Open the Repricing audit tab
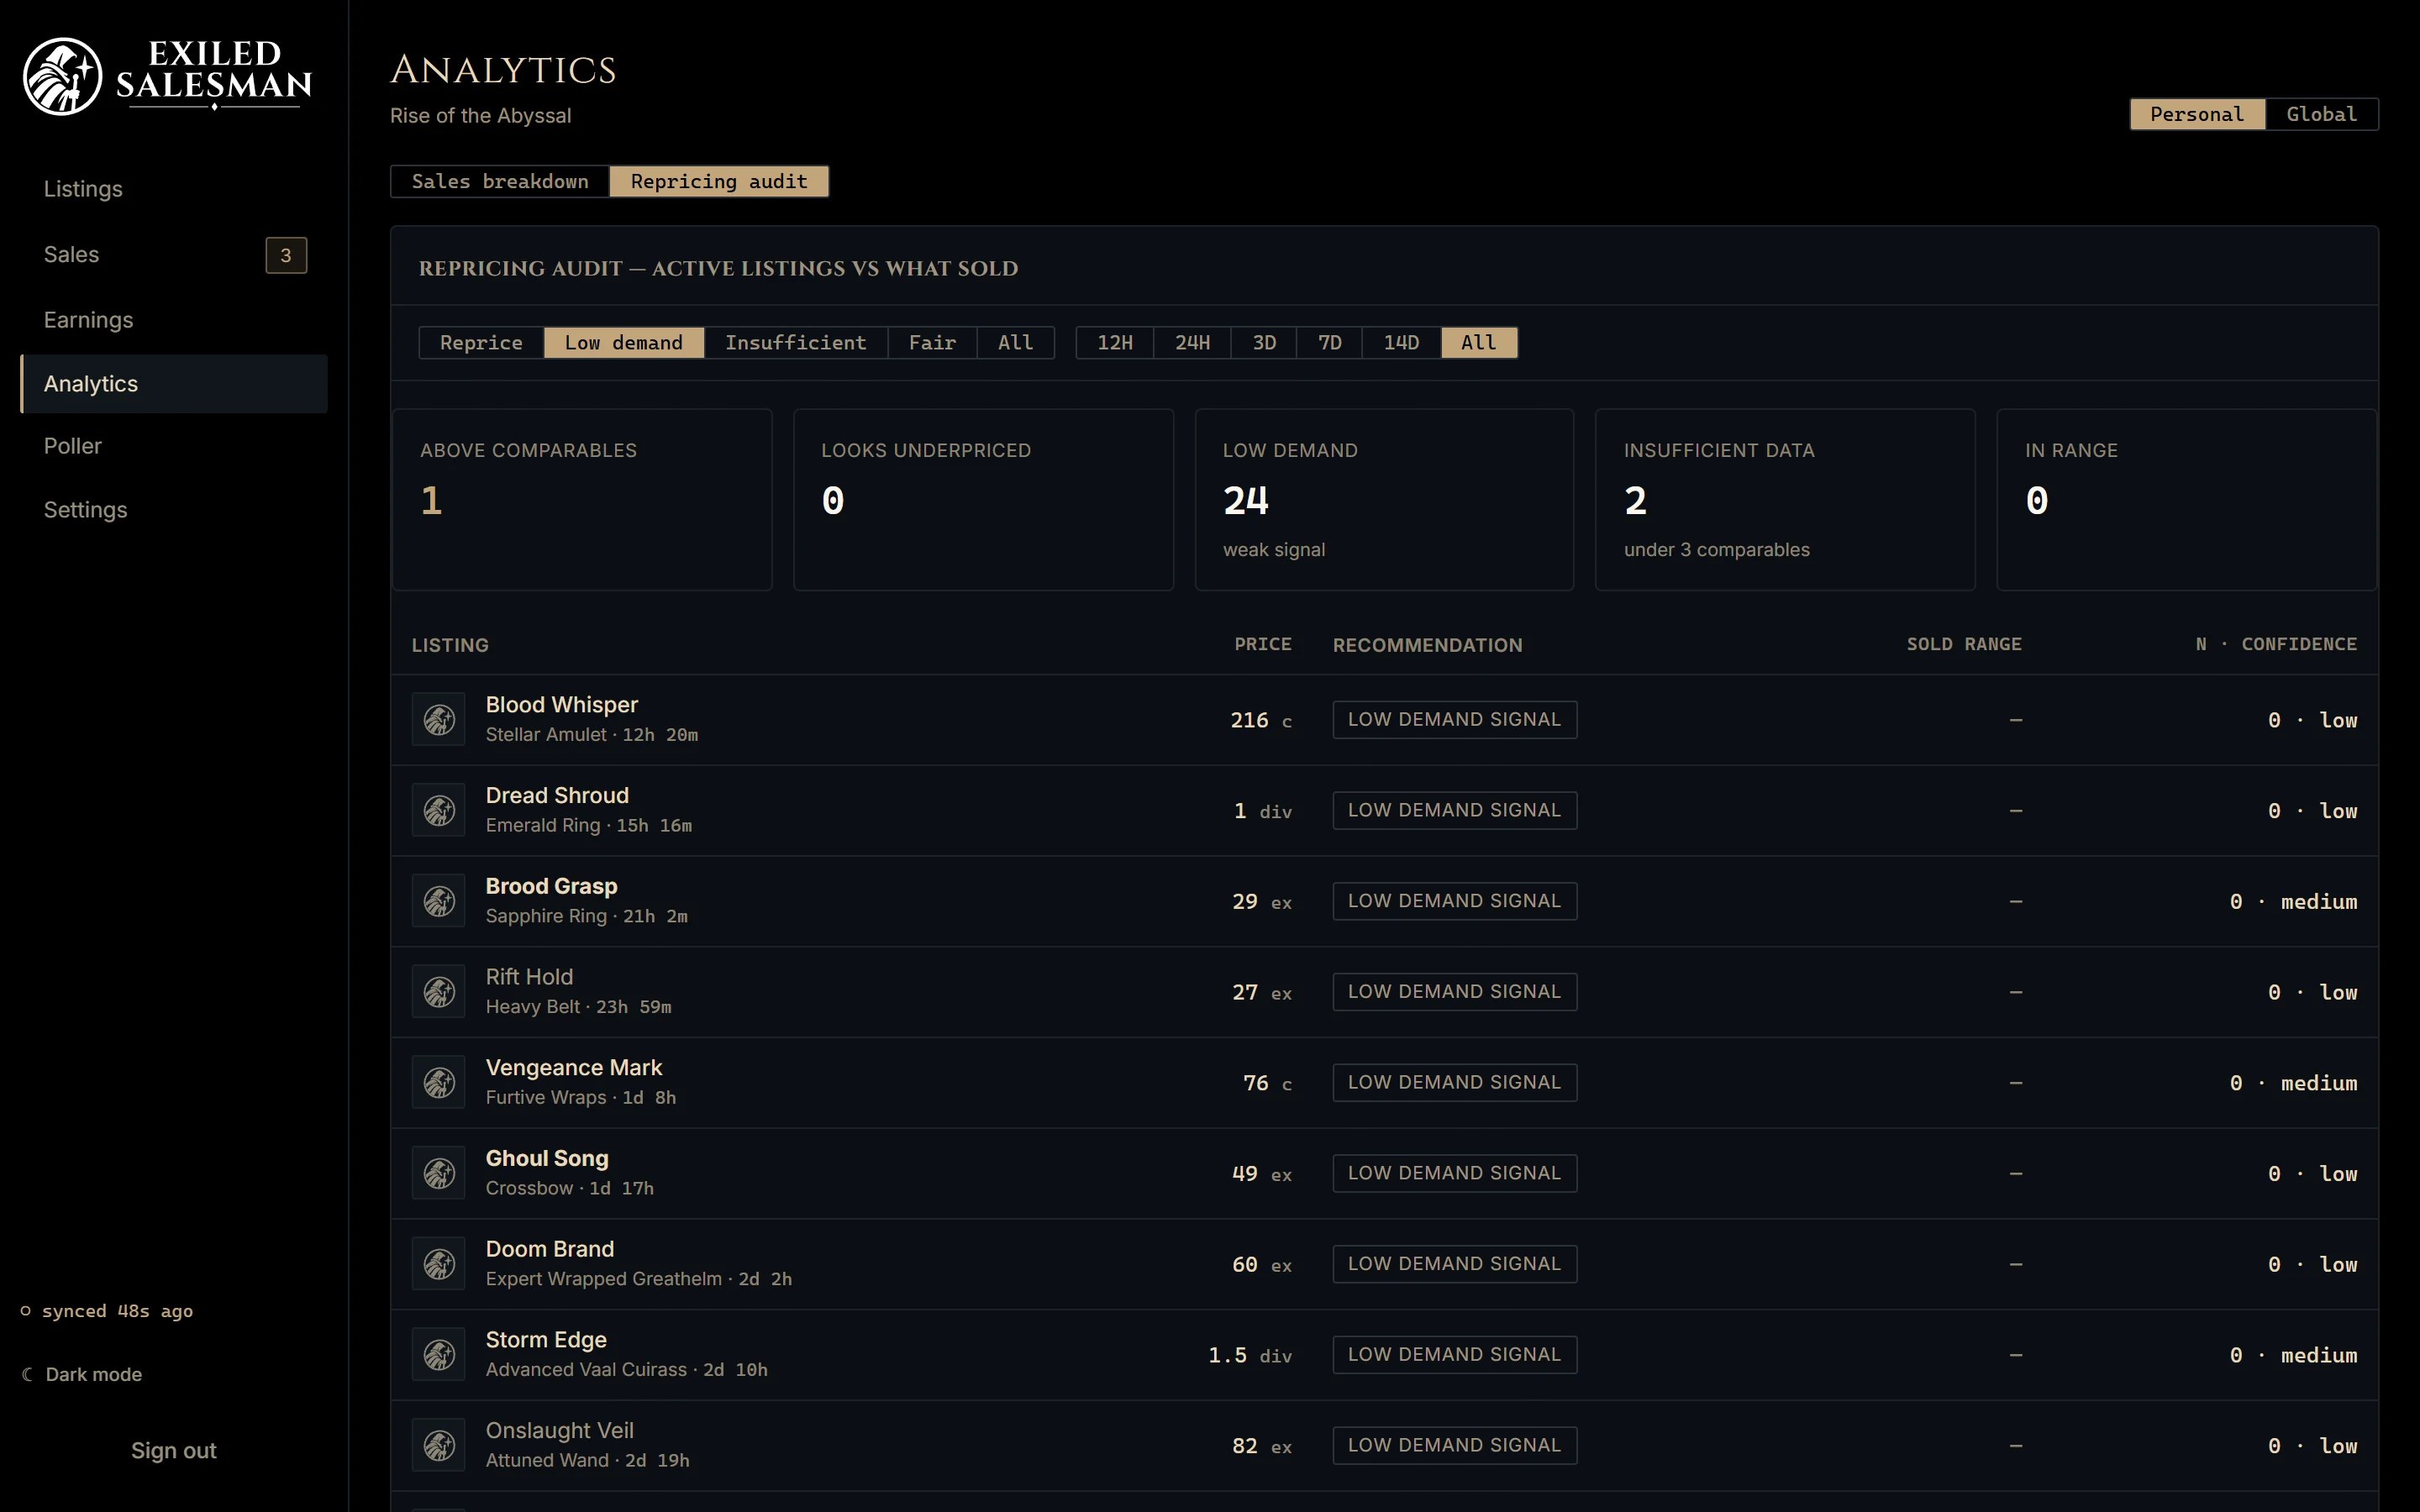This screenshot has width=2420, height=1512. click(719, 181)
